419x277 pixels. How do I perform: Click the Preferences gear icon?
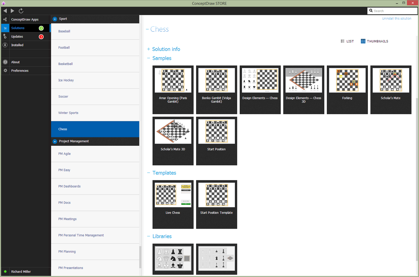click(5, 71)
